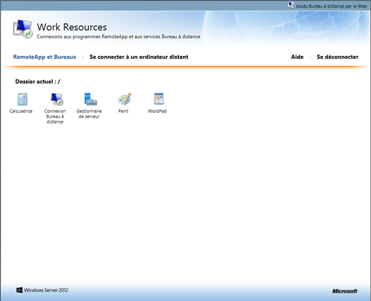Open Se connecter à un ordinateur distant tab
The width and height of the screenshot is (371, 301).
tap(139, 57)
